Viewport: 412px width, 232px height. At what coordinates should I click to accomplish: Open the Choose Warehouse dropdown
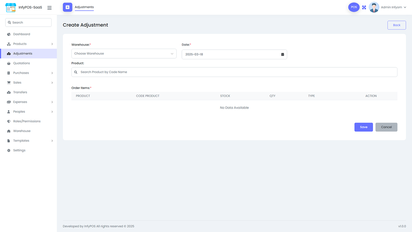(x=124, y=53)
